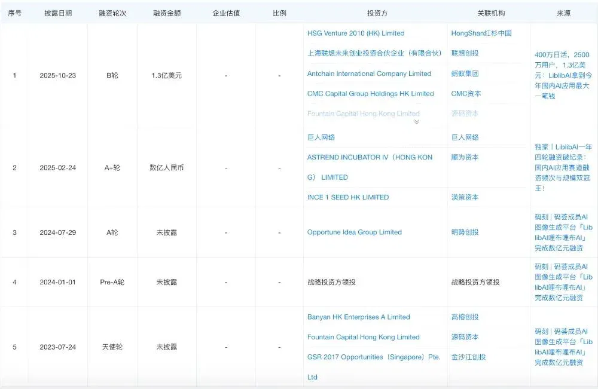Open source article link for row 4 Pre-A轮
The width and height of the screenshot is (598, 389).
563,282
